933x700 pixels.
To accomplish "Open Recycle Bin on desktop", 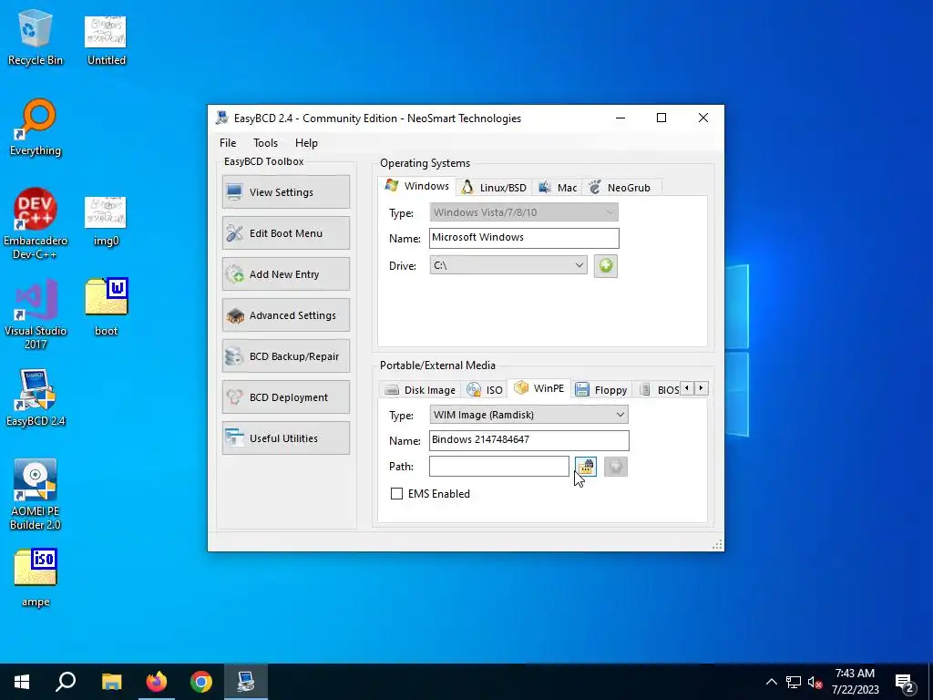I will (36, 37).
